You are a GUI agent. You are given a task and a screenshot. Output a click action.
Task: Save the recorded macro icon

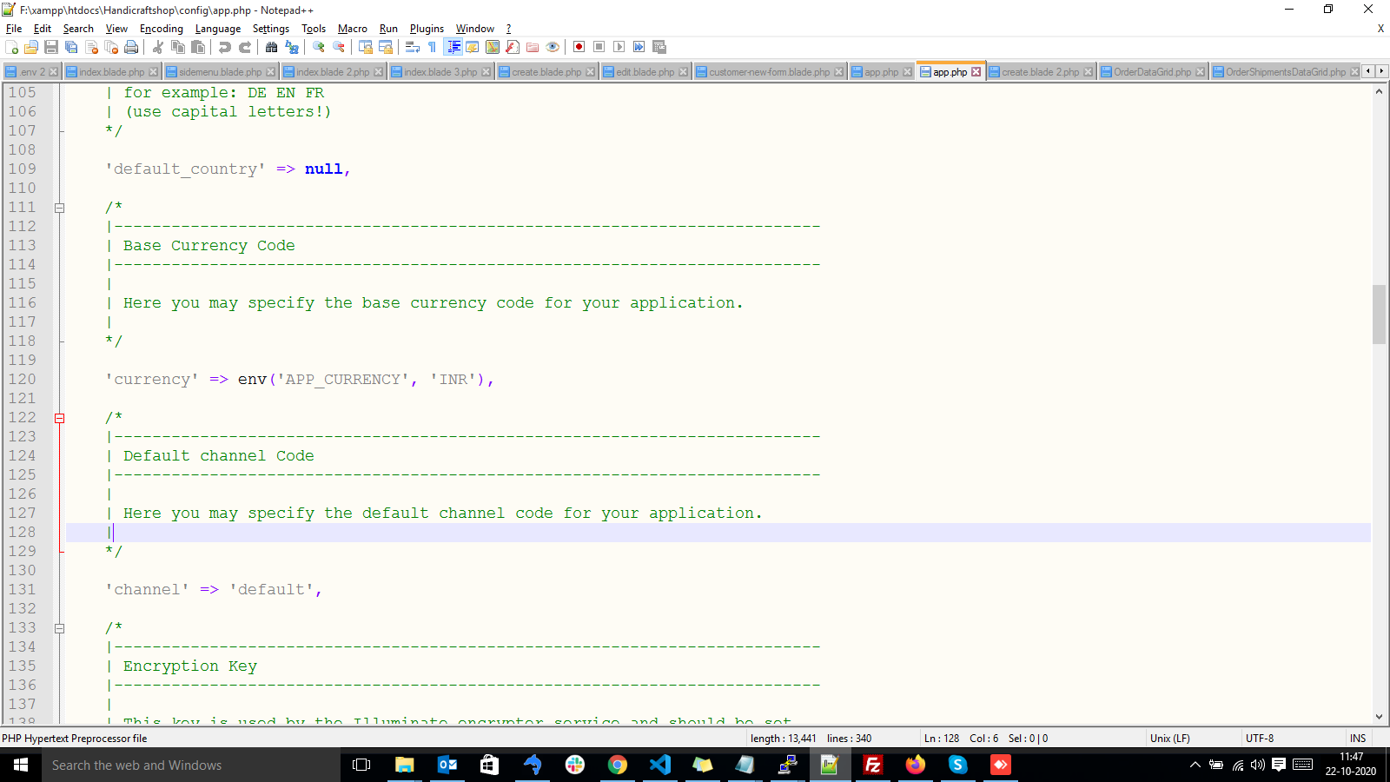[659, 47]
